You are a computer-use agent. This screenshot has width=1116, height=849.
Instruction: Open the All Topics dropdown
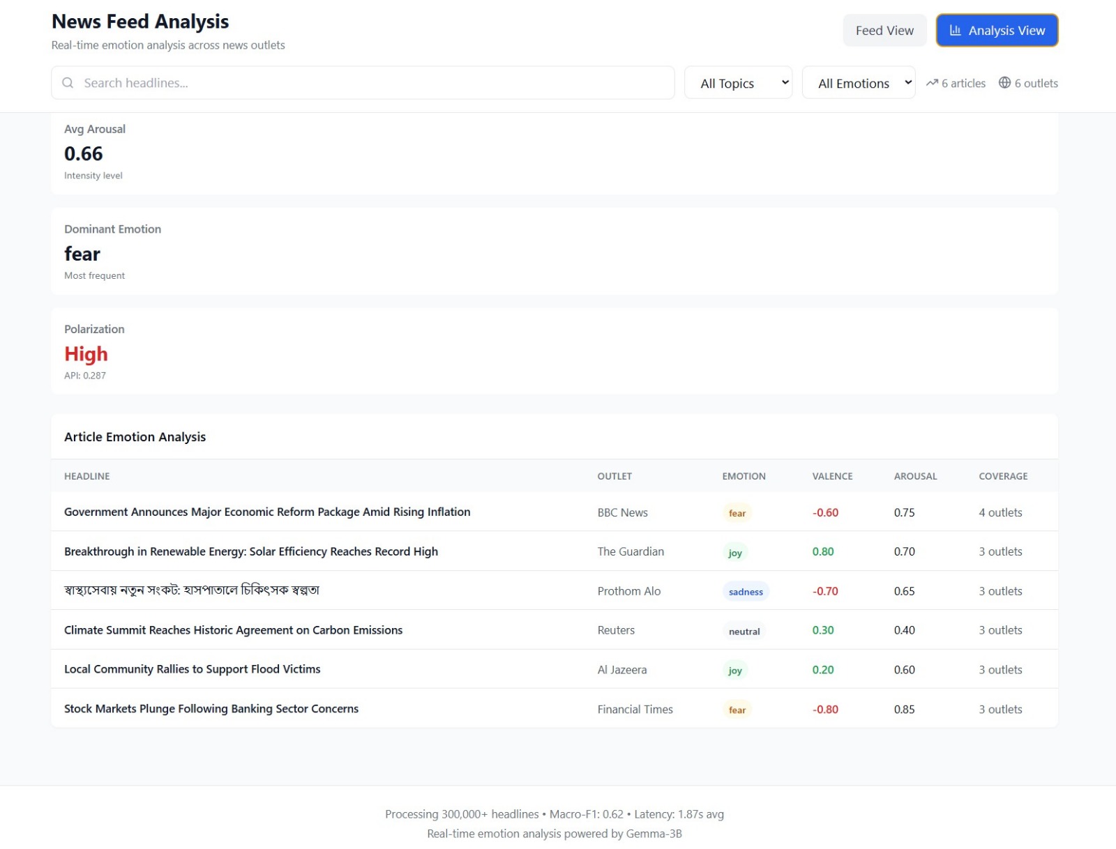click(x=738, y=83)
